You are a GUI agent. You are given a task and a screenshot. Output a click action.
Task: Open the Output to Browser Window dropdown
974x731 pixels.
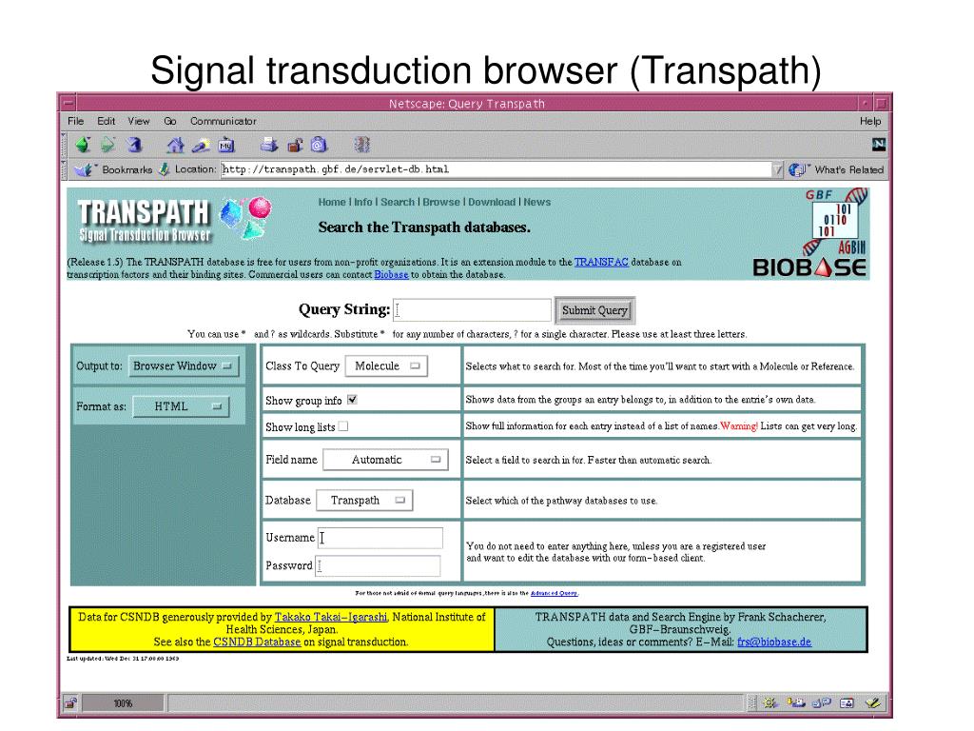pyautogui.click(x=184, y=366)
